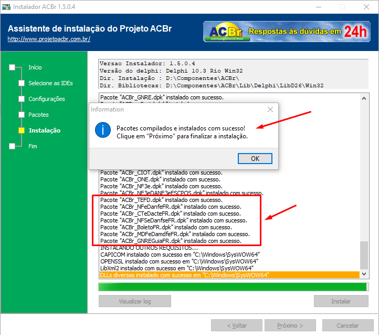Click the ACBr 24h answers banner
379x335 pixels.
click(287, 32)
